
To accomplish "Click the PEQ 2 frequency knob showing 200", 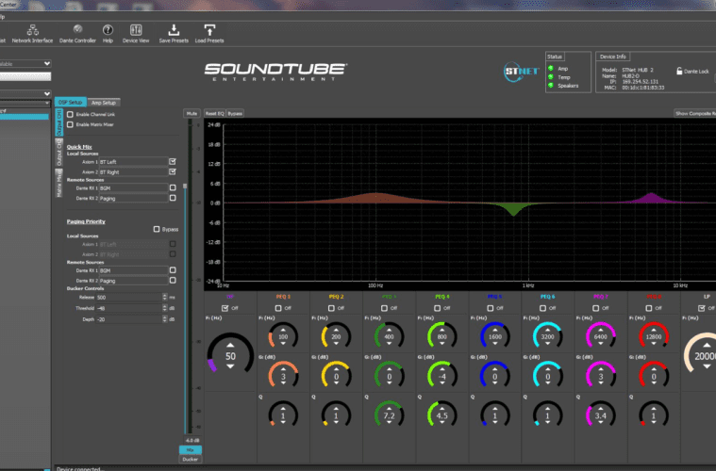I will point(336,336).
